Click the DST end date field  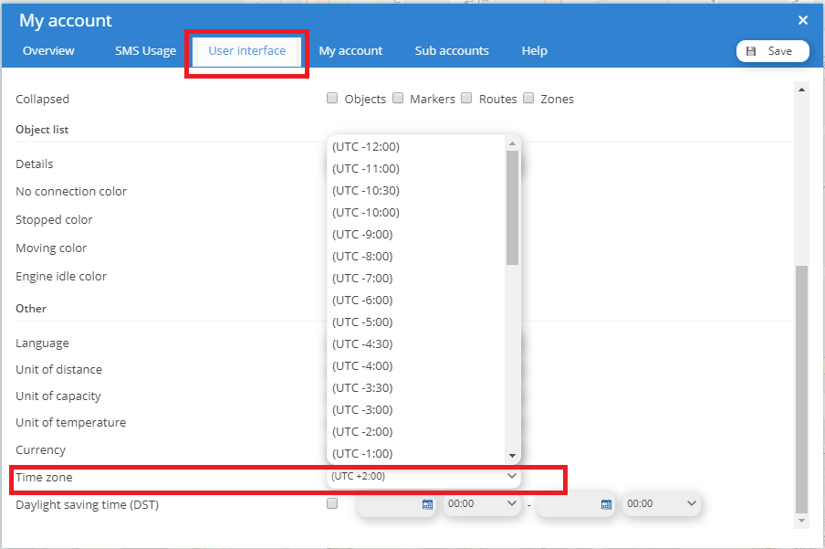point(575,505)
